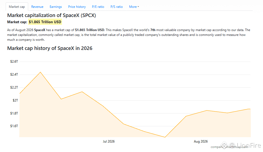Click the chart's lowest point before August

(165, 137)
